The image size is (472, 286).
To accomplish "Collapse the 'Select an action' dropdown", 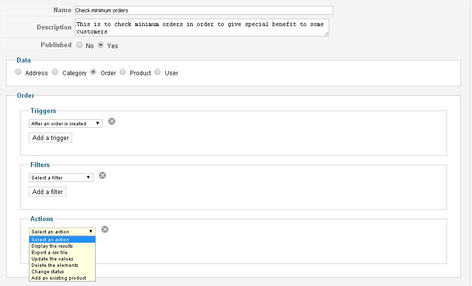I will click(x=62, y=231).
